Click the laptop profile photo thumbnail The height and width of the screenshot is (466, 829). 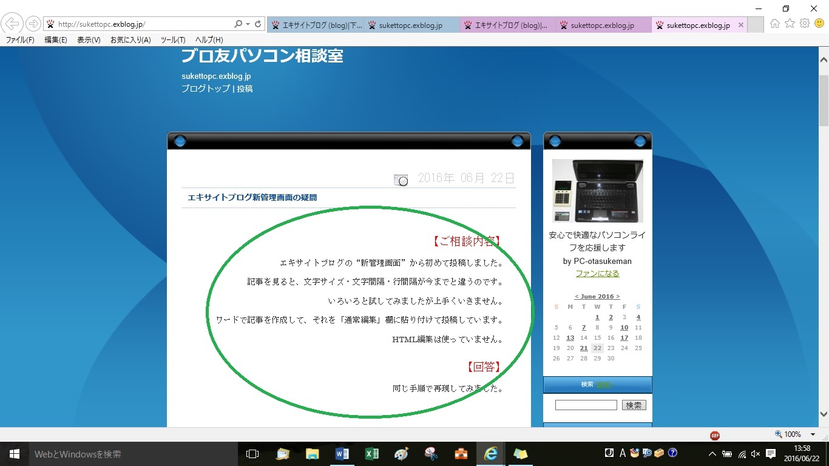tap(598, 191)
